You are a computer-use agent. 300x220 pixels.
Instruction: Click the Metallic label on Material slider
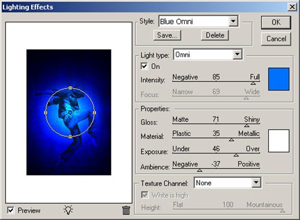click(249, 133)
